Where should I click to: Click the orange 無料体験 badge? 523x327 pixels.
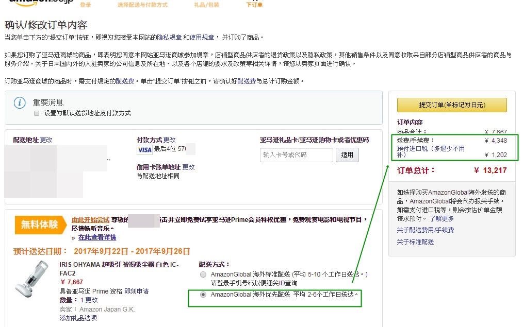point(40,225)
